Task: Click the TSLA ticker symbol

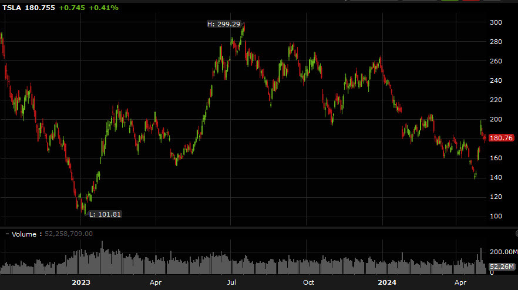Action: [12, 8]
